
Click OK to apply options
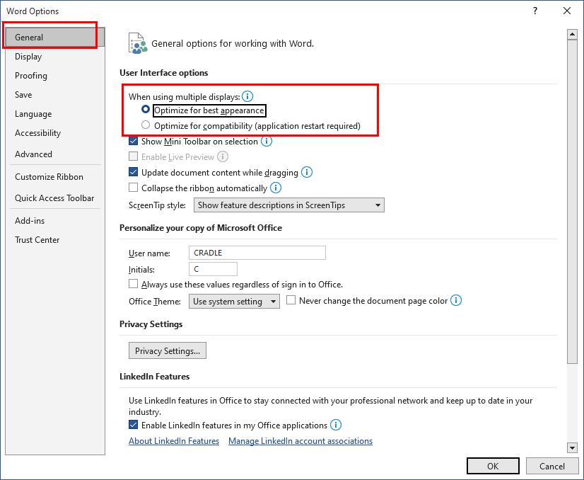pyautogui.click(x=493, y=466)
